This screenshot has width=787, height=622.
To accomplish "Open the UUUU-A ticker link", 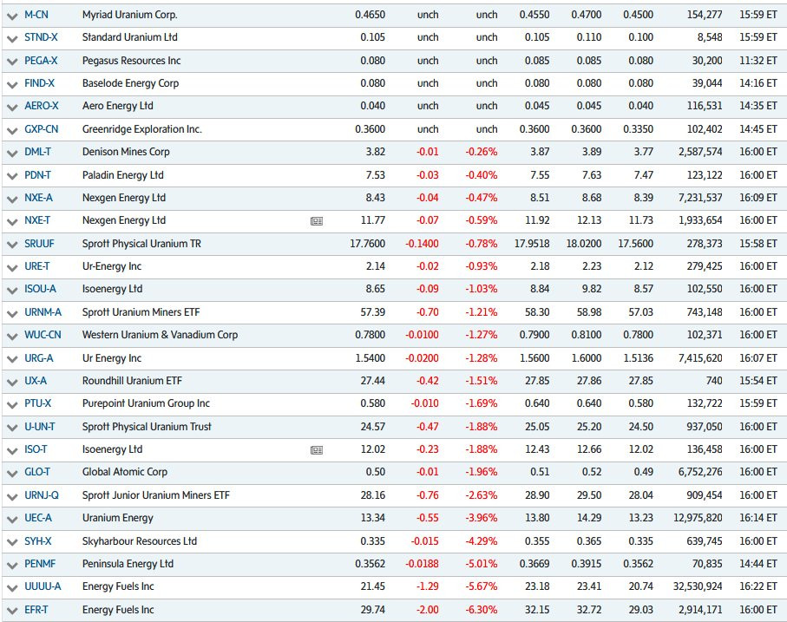I will point(43,586).
